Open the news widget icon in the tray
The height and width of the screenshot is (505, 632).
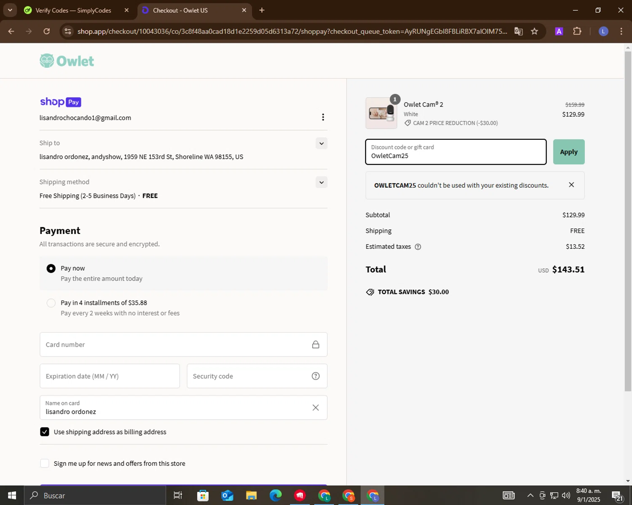coord(509,495)
